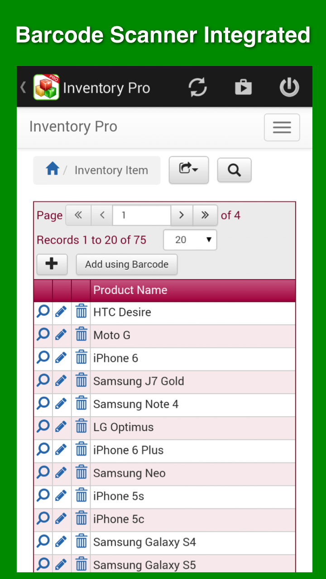326x579 pixels.
Task: Delete the iPhone 6 record
Action: click(81, 358)
